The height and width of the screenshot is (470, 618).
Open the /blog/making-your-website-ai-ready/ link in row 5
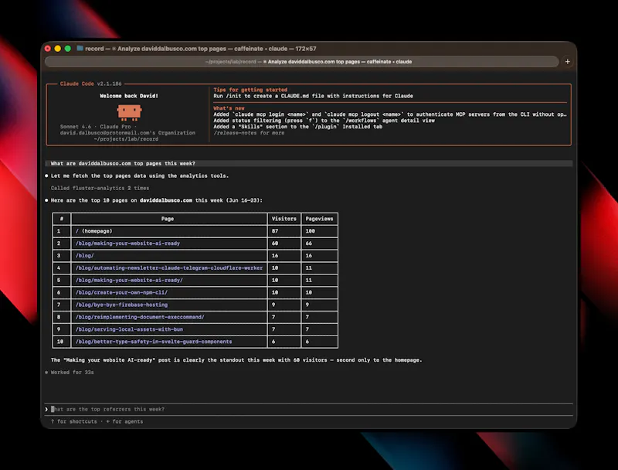129,280
